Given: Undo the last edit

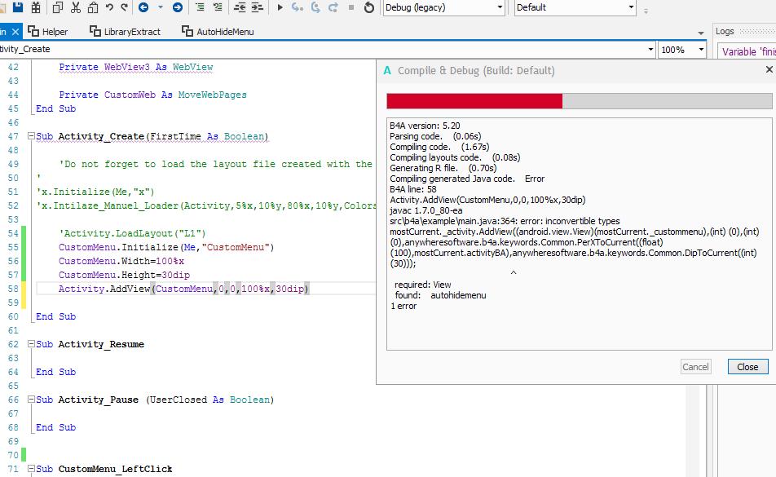Looking at the screenshot, I should click(x=112, y=8).
